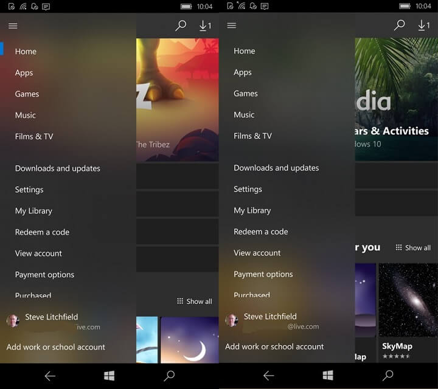This screenshot has height=389, width=438.
Task: Choose Redeem a code in left menu
Action: tap(42, 232)
